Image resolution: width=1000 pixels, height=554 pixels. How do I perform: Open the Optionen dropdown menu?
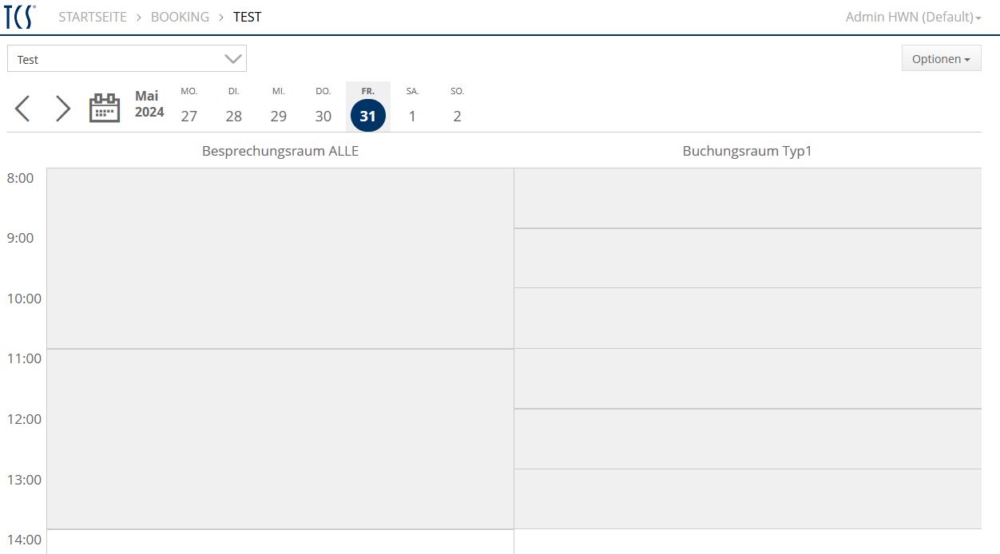pyautogui.click(x=941, y=58)
